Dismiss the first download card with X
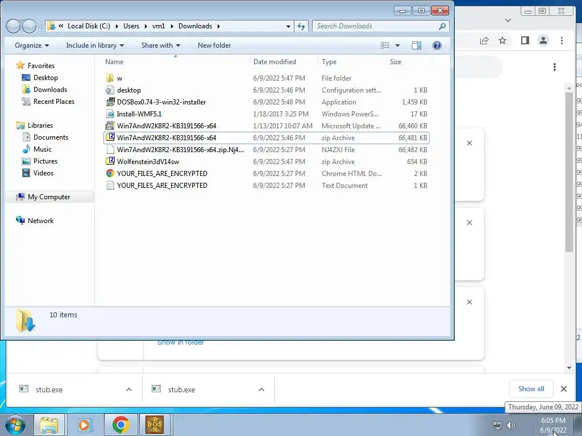 (469, 143)
